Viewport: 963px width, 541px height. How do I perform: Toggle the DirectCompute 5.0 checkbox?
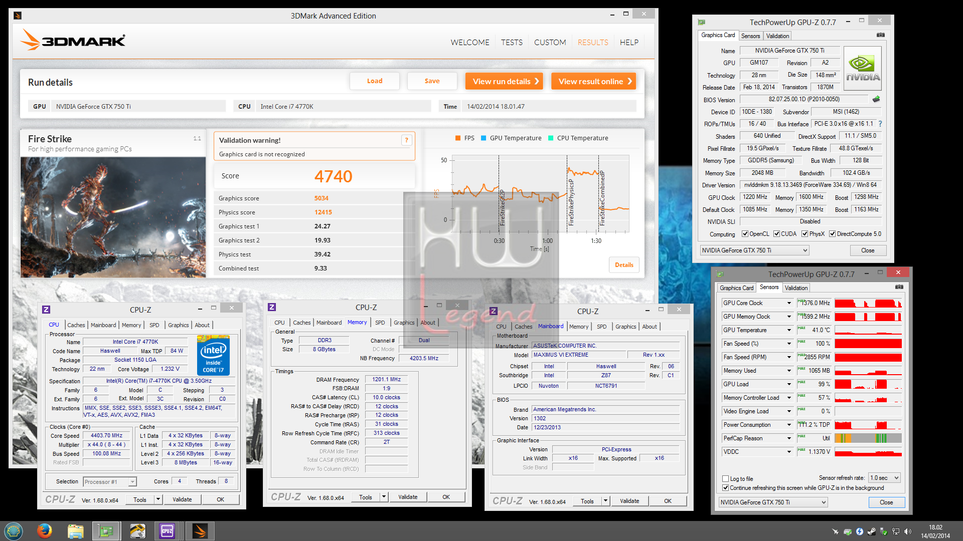point(832,234)
